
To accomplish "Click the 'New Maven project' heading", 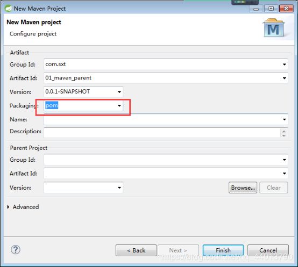I will coord(34,22).
